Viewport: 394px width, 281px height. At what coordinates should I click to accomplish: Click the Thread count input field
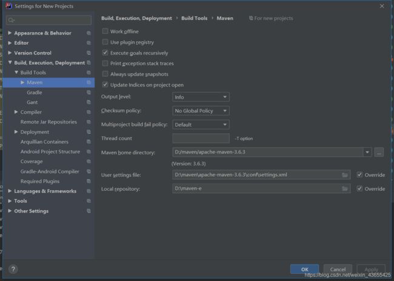[x=201, y=138]
